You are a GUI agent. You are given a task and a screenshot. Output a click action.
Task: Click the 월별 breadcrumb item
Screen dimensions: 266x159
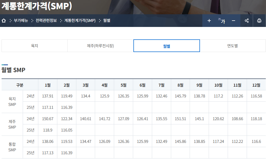pyautogui.click(x=107, y=21)
